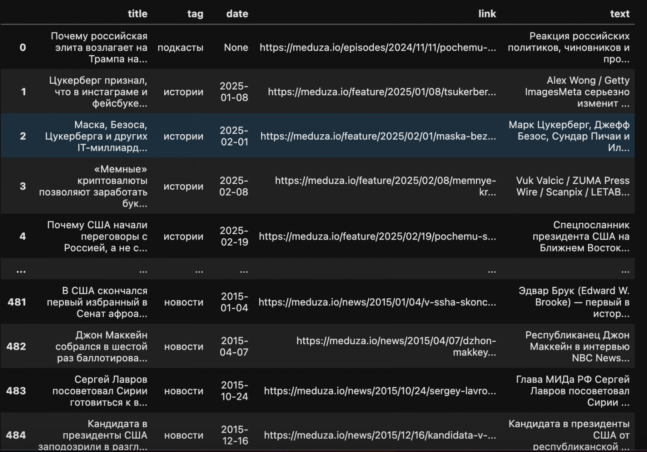Screen dimensions: 647x452
Task: Click title 'Кандидата в президенты США заподозрили'
Action: click(x=93, y=435)
